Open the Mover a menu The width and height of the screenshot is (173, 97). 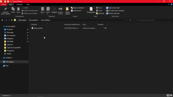[x=42, y=11]
